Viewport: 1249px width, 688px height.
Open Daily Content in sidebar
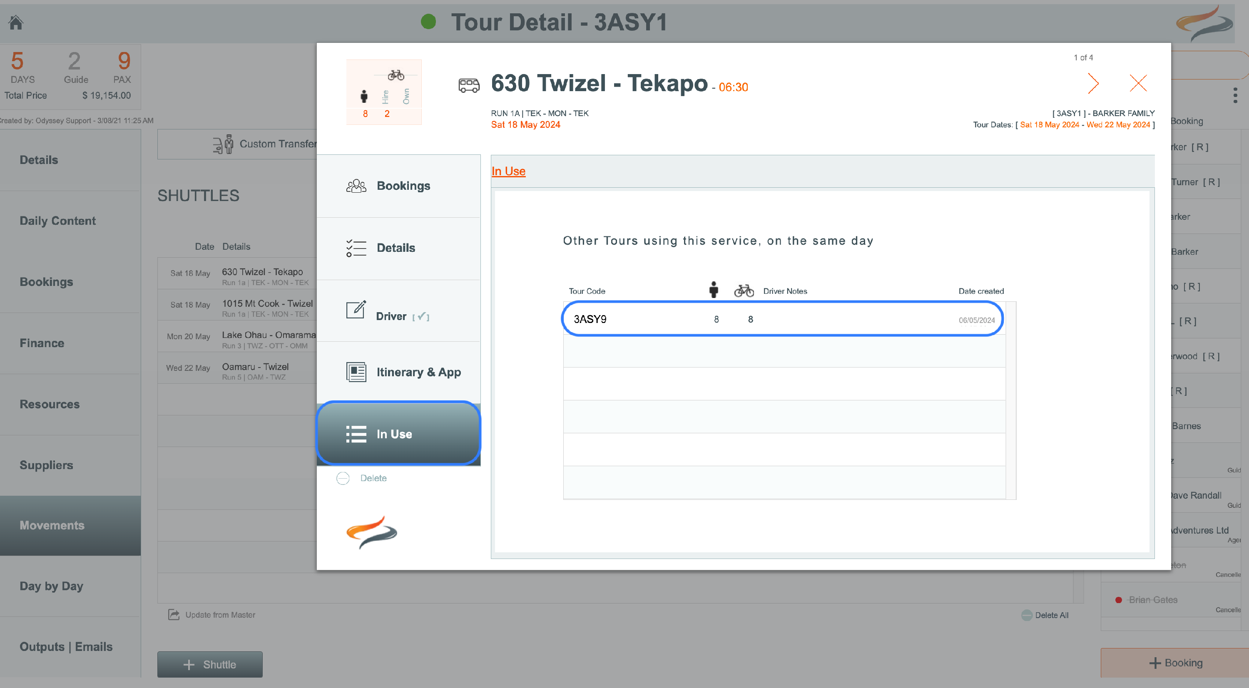[58, 221]
